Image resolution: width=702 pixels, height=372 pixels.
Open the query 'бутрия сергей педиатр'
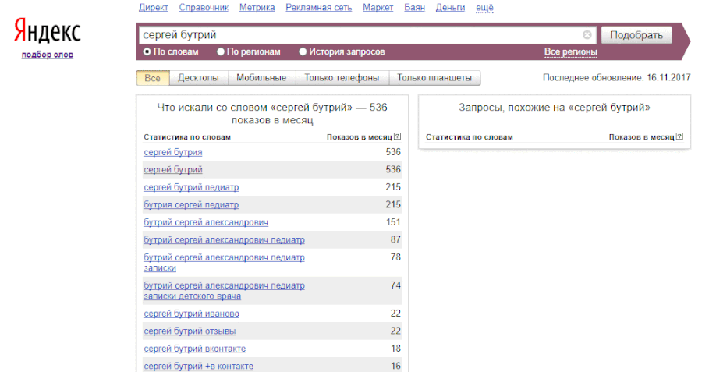click(x=191, y=204)
